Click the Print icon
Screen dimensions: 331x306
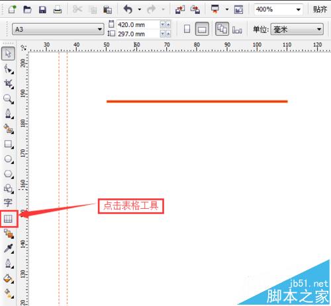pyautogui.click(x=58, y=9)
